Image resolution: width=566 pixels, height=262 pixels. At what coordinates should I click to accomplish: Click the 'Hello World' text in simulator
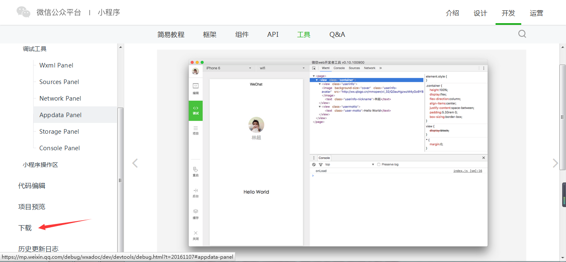point(256,192)
